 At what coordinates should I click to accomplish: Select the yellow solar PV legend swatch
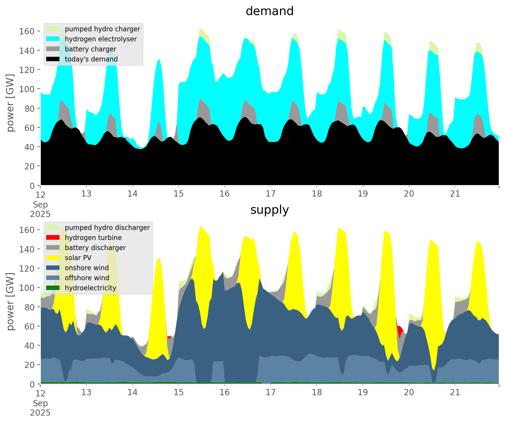[53, 258]
